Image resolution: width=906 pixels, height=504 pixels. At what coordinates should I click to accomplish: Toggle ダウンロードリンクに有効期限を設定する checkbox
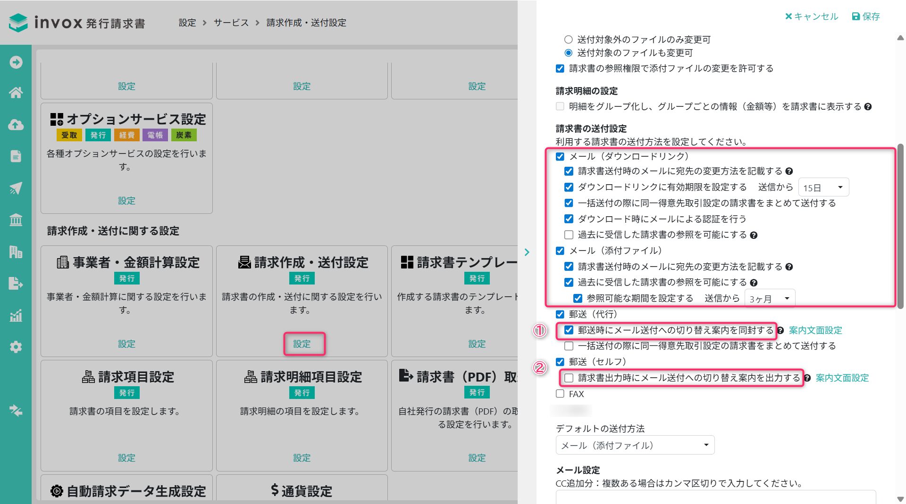click(x=569, y=187)
